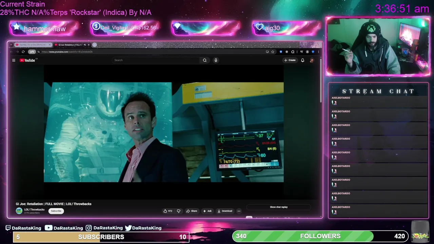Open the browser extensions puzzle icon

293,52
